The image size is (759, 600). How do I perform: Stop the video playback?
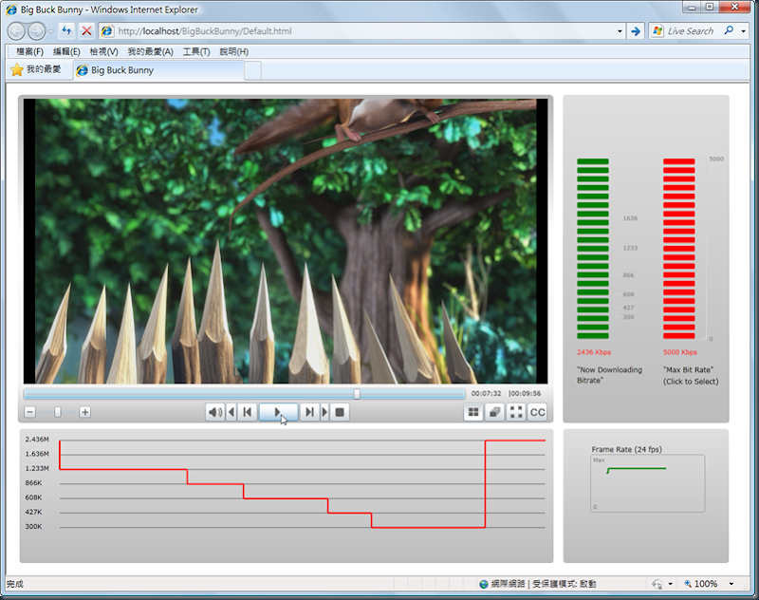point(341,412)
